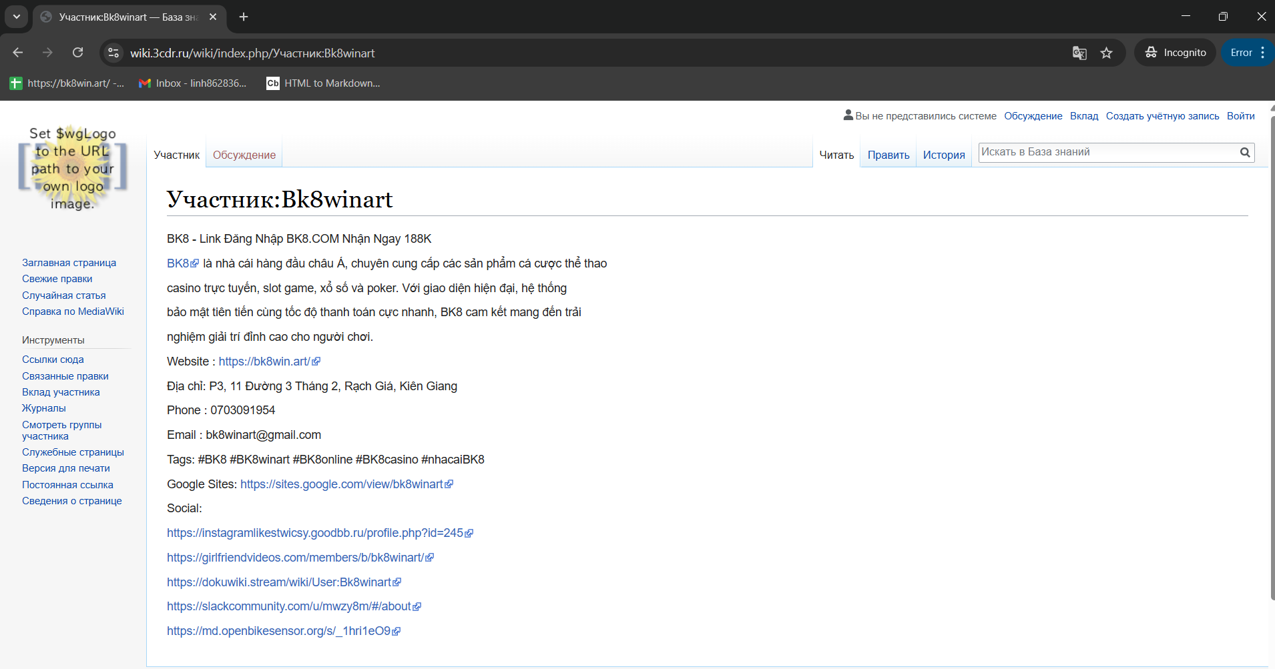The image size is (1275, 669).
Task: Bookmark this page with star icon
Action: 1107,53
